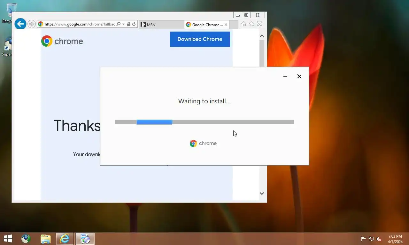Restore down the Internet Explorer window
The height and width of the screenshot is (245, 409).
click(246, 15)
